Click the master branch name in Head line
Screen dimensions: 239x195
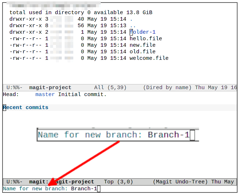[45, 95]
